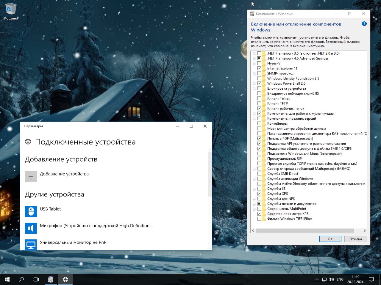This screenshot has width=381, height=285.
Task: Uncheck Internet Explorer 11
Action: pos(259,69)
